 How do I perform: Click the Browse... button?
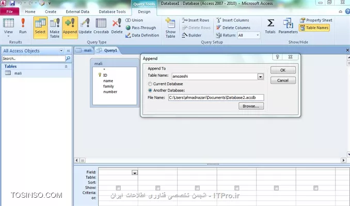coord(251,106)
